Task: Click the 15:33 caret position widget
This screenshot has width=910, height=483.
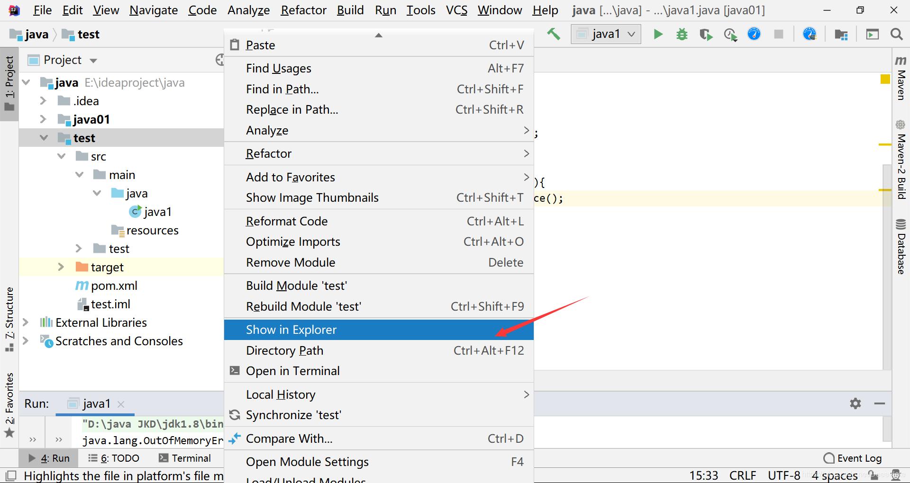Action: click(703, 475)
